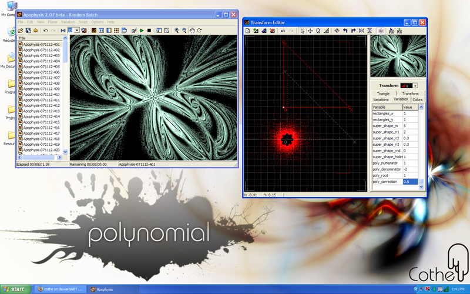This screenshot has height=294, width=470.
Task: Open the Windows Start menu
Action: tap(15, 289)
